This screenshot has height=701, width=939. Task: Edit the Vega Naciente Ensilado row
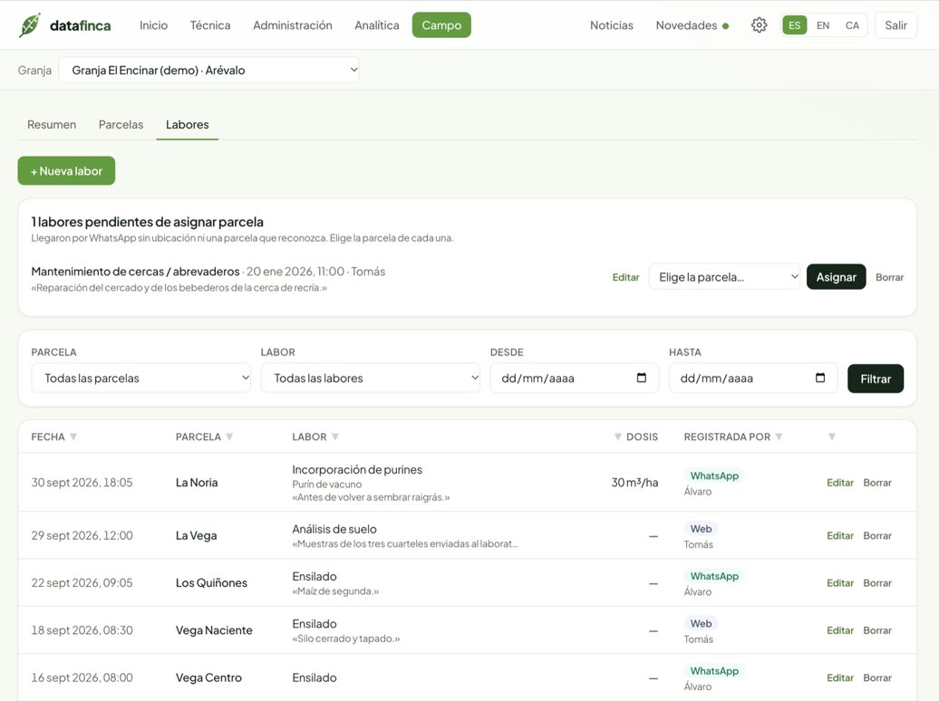[839, 629]
